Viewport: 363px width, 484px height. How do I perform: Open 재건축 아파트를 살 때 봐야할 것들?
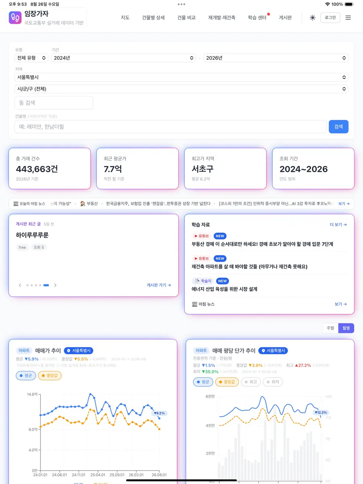(x=249, y=267)
